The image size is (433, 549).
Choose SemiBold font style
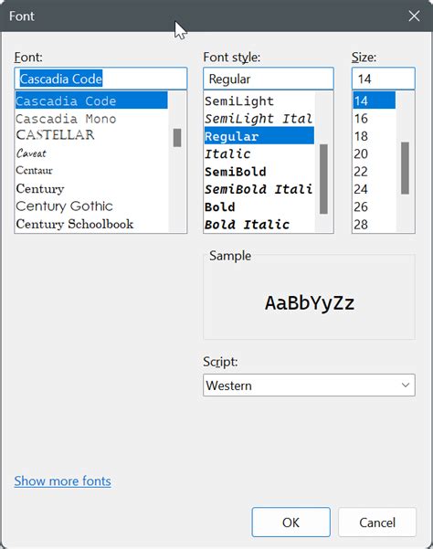[x=259, y=172]
